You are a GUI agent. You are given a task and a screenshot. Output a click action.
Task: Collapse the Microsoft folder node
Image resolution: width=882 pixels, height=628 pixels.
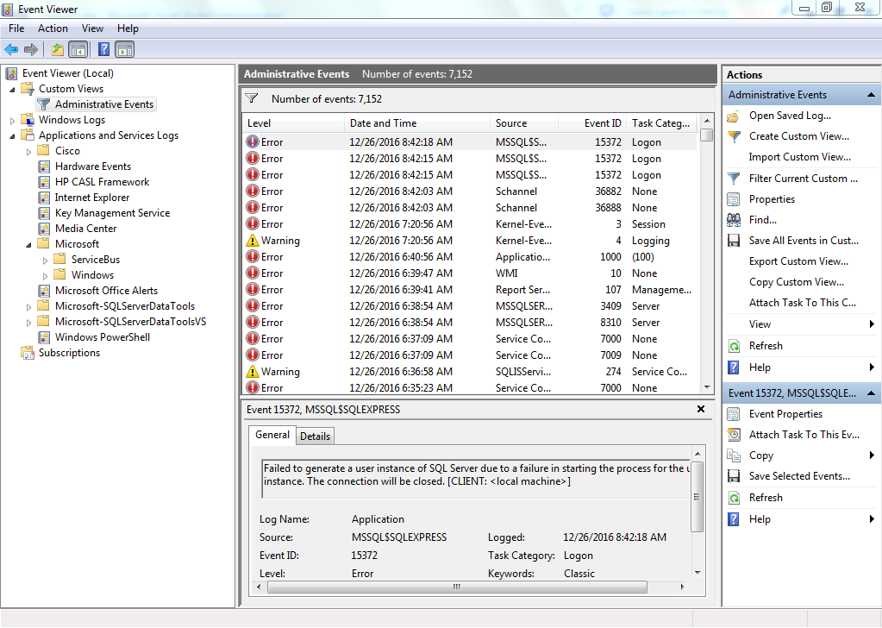(x=28, y=244)
